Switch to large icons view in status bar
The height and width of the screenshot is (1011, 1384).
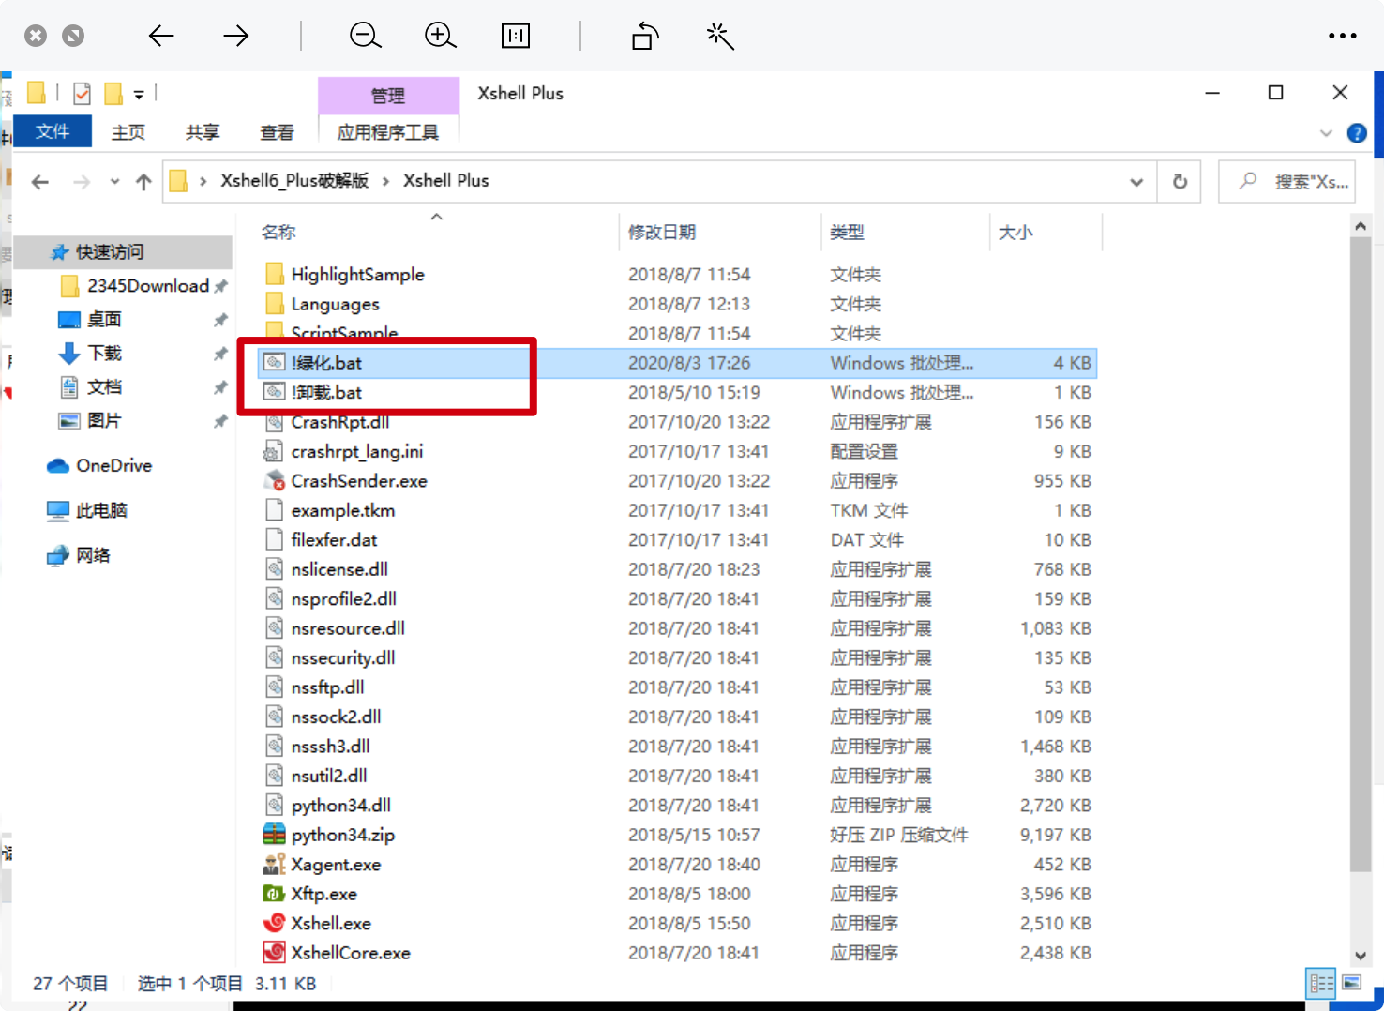(x=1351, y=983)
